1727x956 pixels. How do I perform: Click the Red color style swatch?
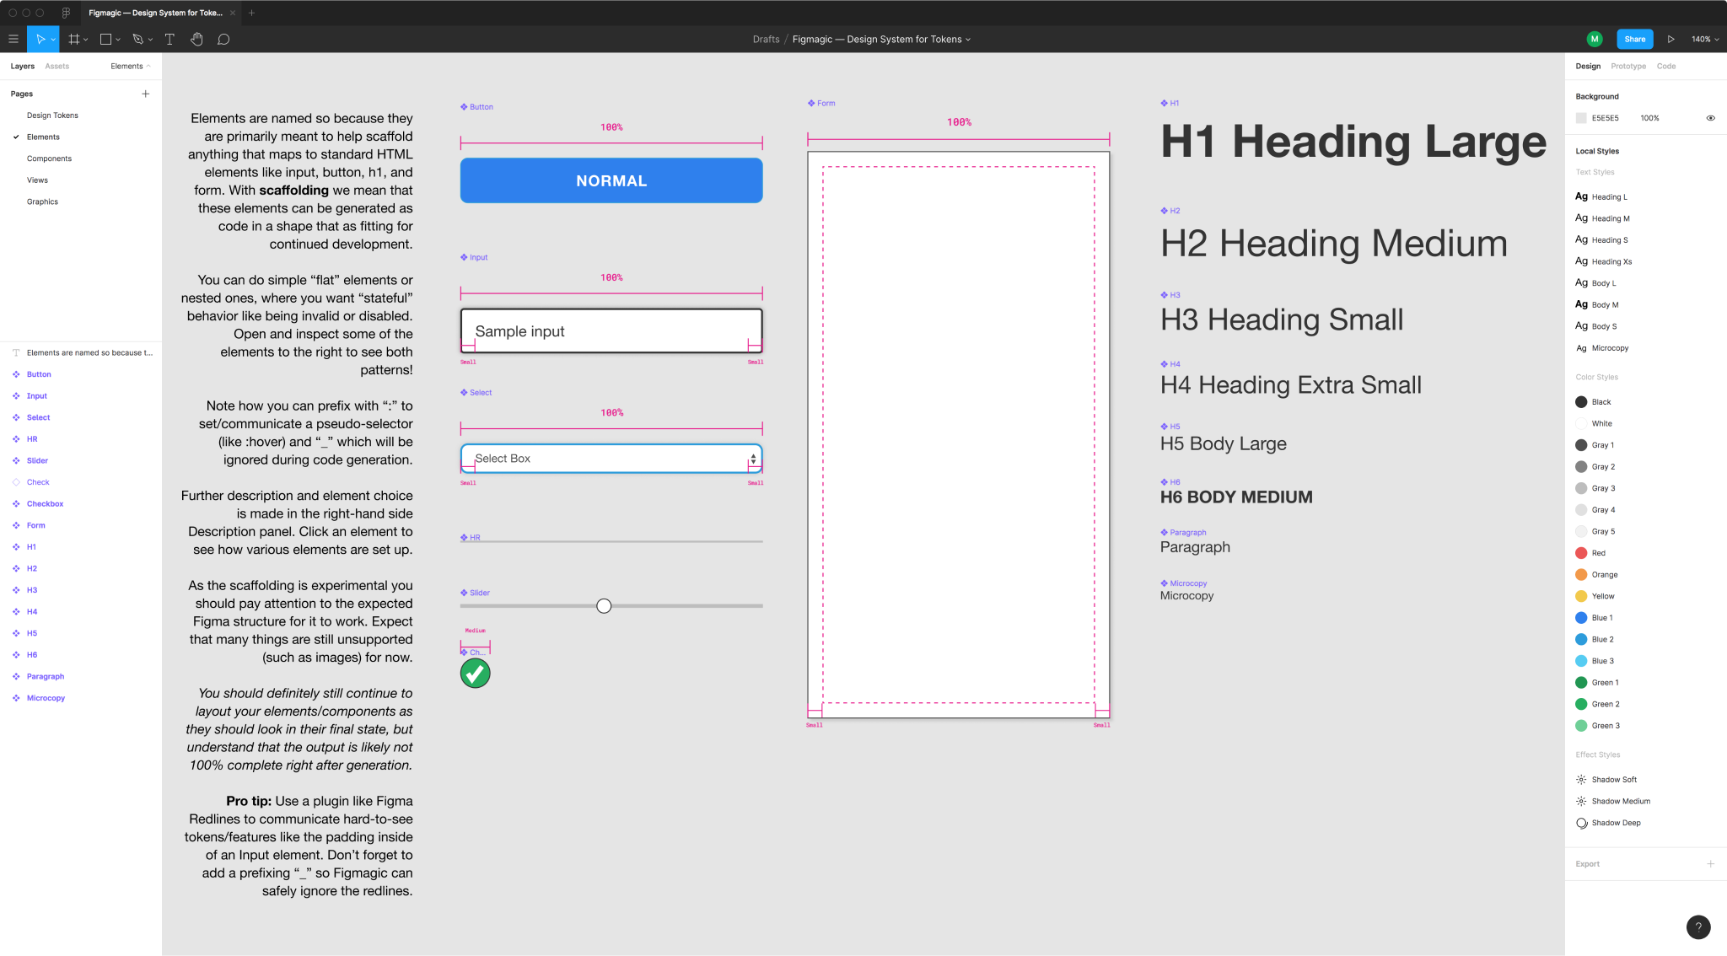tap(1581, 553)
